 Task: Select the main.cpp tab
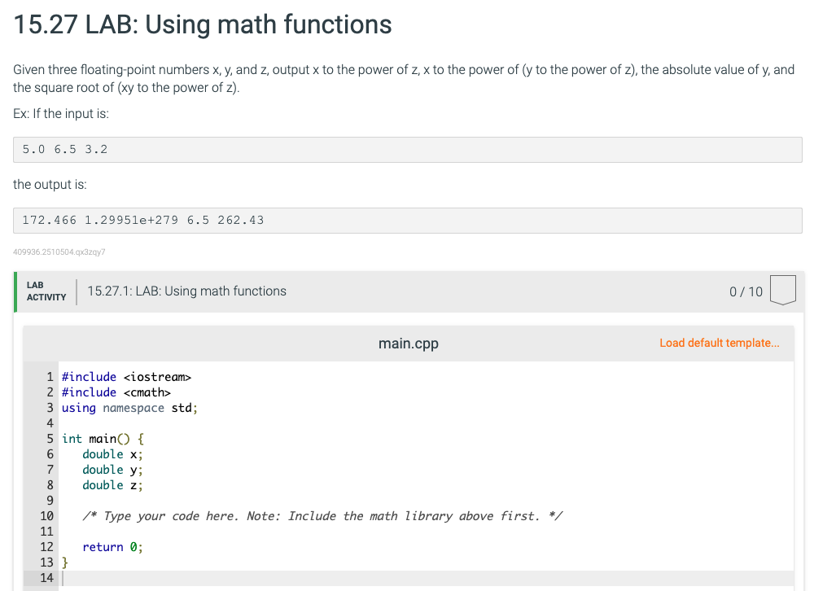[x=408, y=343]
